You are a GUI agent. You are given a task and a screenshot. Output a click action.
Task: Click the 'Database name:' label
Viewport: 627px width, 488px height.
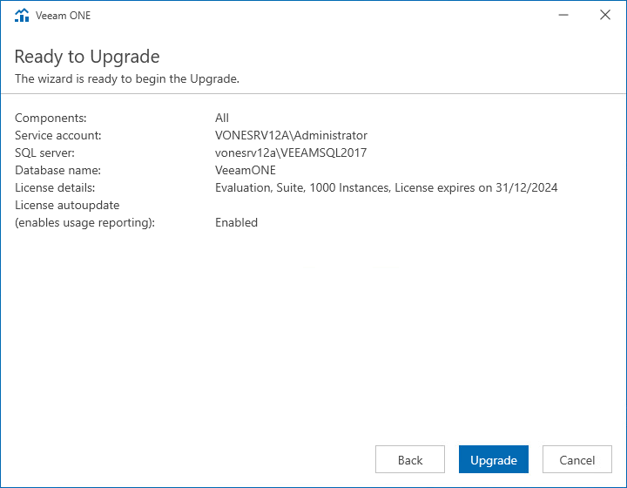(x=58, y=171)
